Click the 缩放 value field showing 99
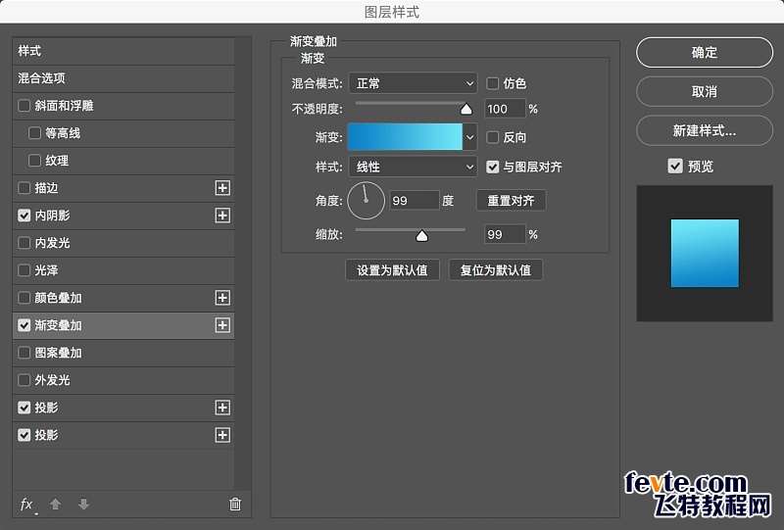Screen dimensions: 784x530 505,234
